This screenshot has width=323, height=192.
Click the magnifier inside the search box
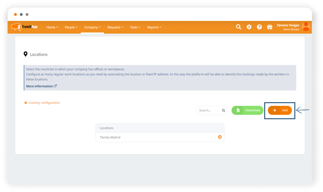tap(223, 110)
